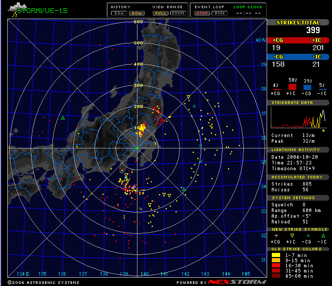Click the 31-45 min dark red swatch
The height and width of the screenshot is (286, 332).
click(x=276, y=270)
